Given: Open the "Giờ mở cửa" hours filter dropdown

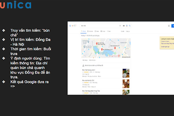Looking at the screenshot, I should (x=93, y=60).
